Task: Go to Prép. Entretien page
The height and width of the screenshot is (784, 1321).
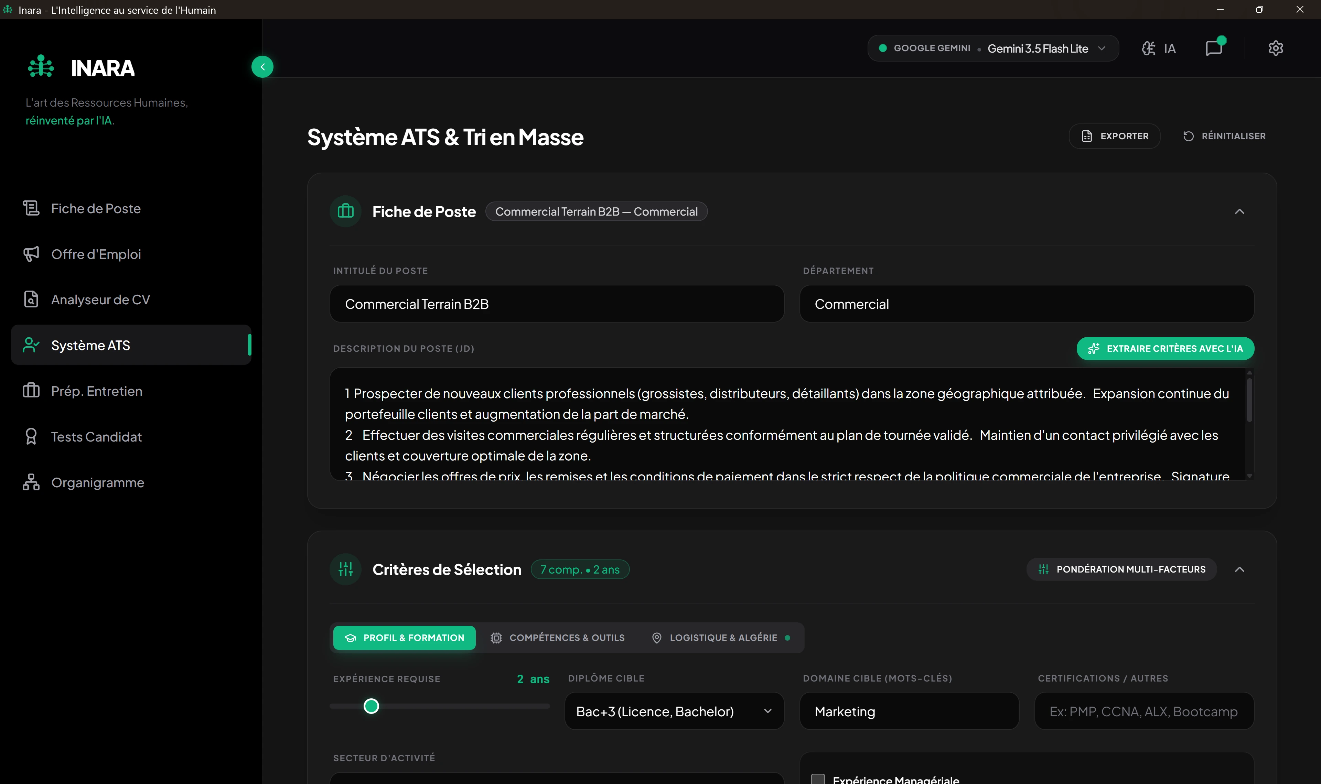Action: pos(131,390)
